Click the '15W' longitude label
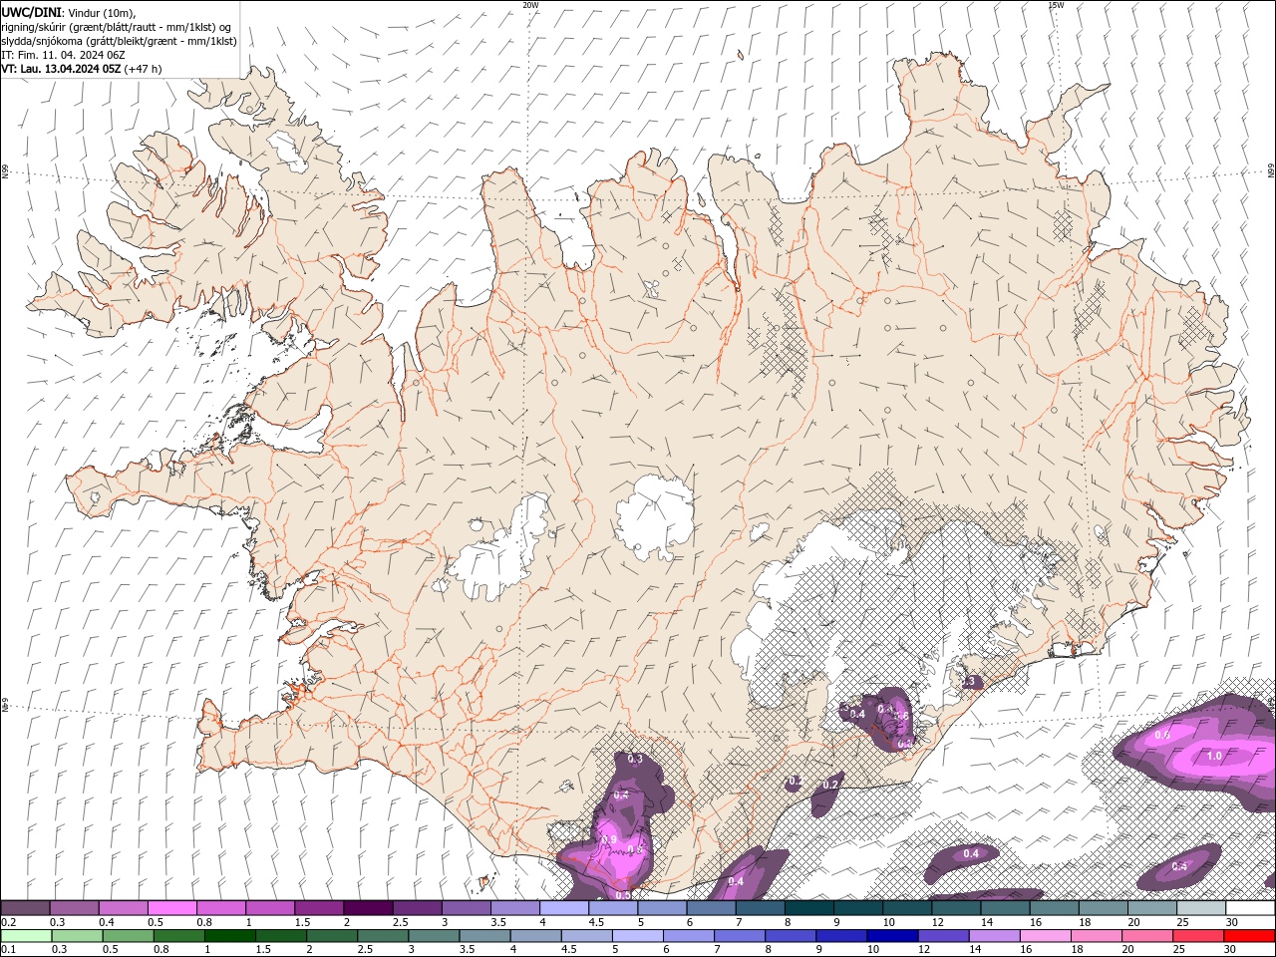Screen dimensions: 1276x957 [x=1056, y=5]
